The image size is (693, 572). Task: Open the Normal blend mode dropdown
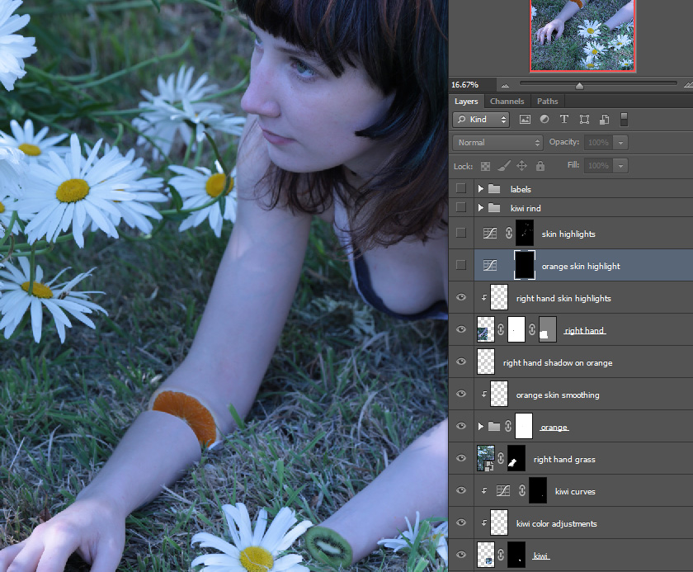pos(497,142)
